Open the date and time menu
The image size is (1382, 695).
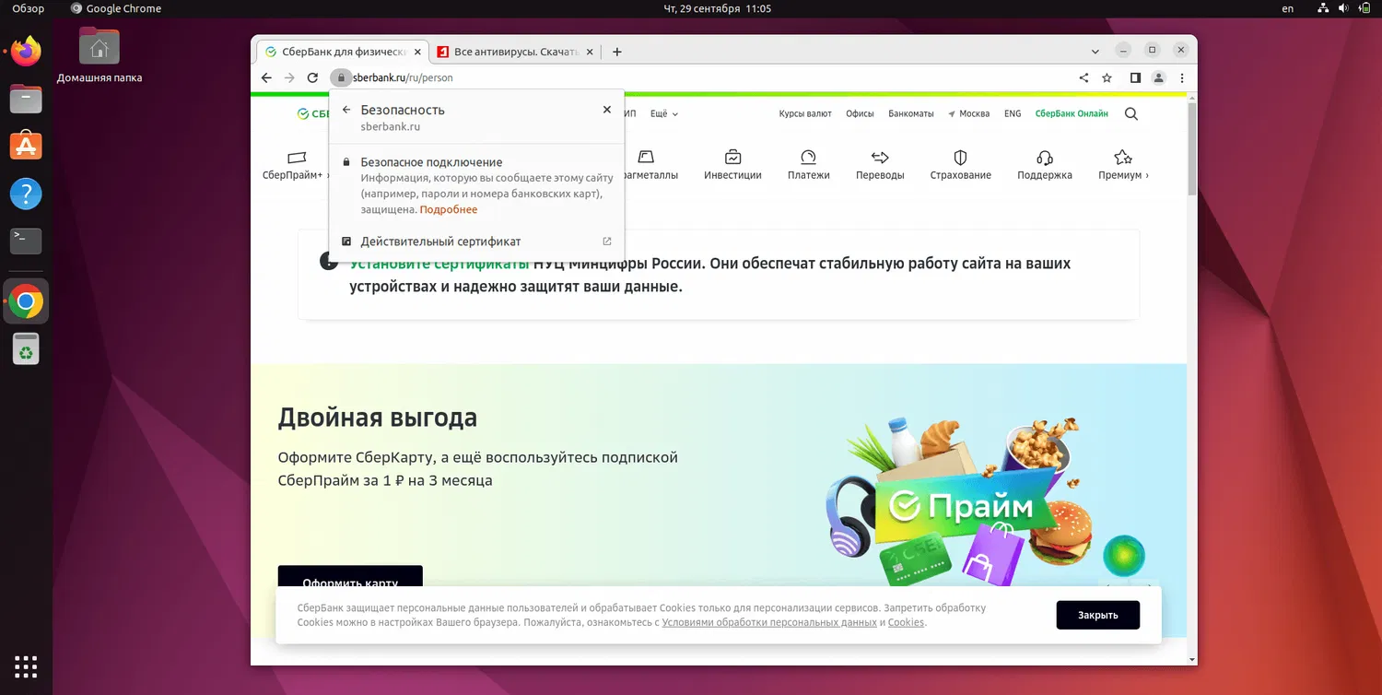click(717, 9)
